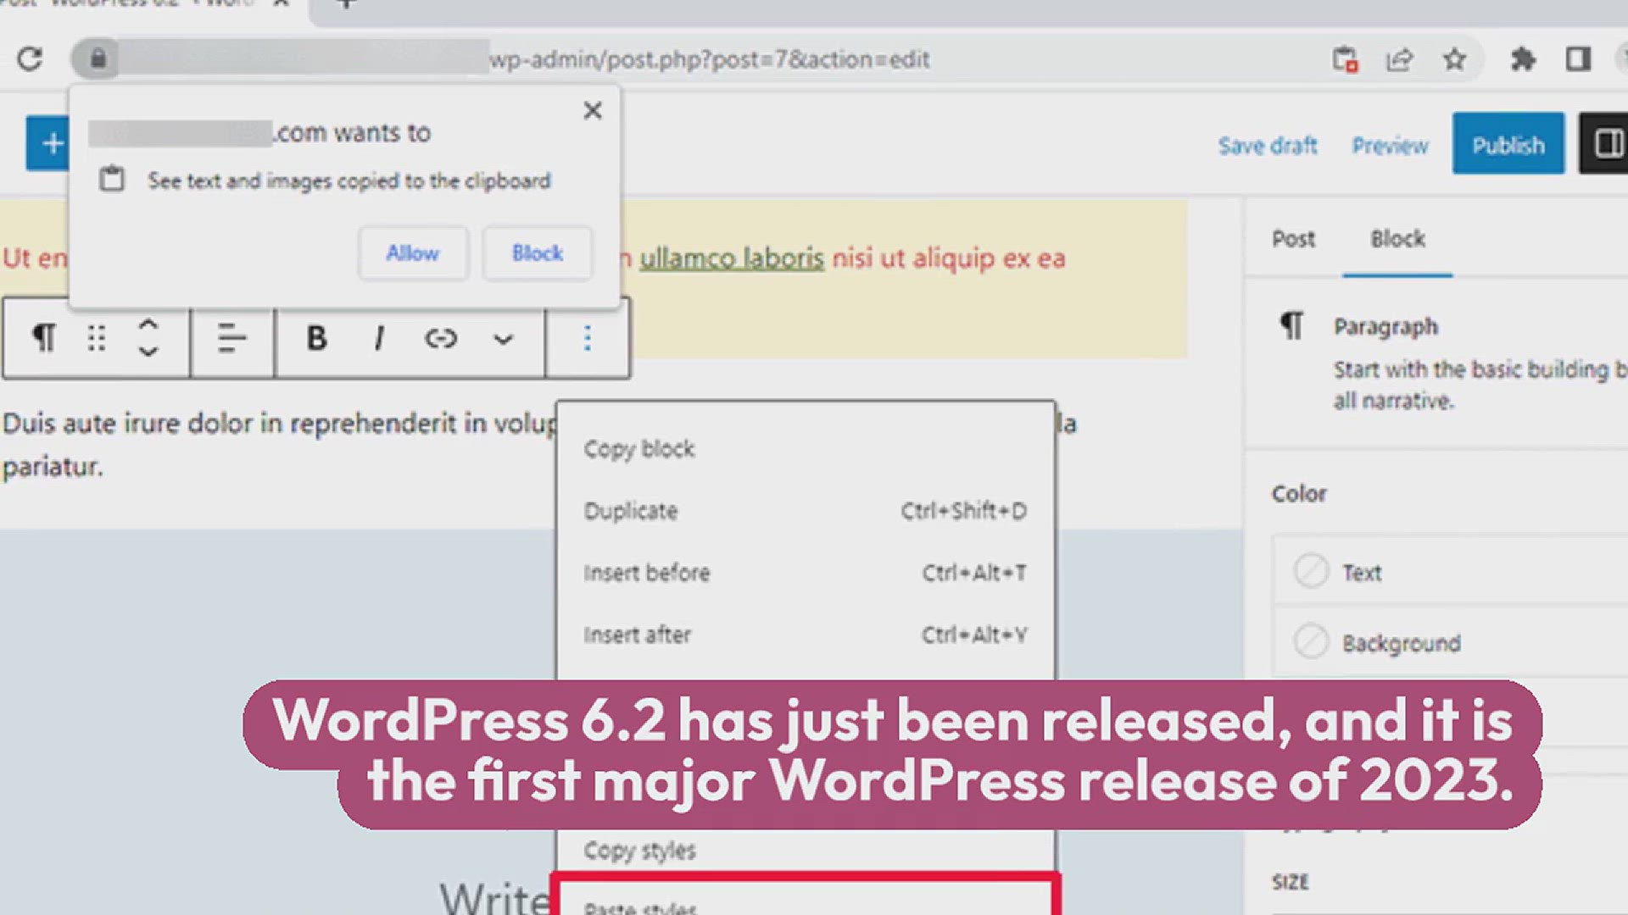
Task: Open text alignment options
Action: 231,338
